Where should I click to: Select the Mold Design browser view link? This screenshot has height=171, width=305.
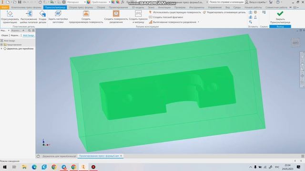pos(29,36)
